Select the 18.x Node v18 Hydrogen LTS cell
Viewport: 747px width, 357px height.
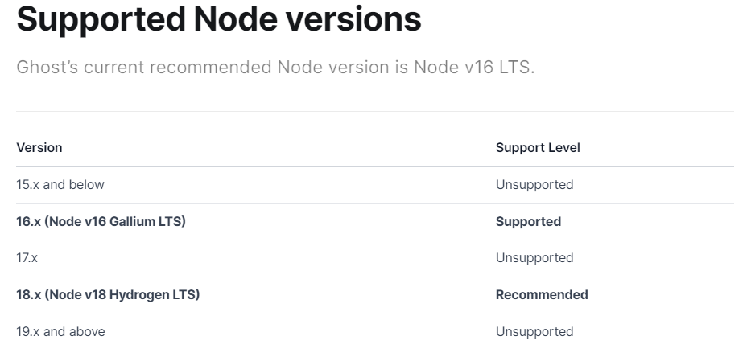point(108,294)
